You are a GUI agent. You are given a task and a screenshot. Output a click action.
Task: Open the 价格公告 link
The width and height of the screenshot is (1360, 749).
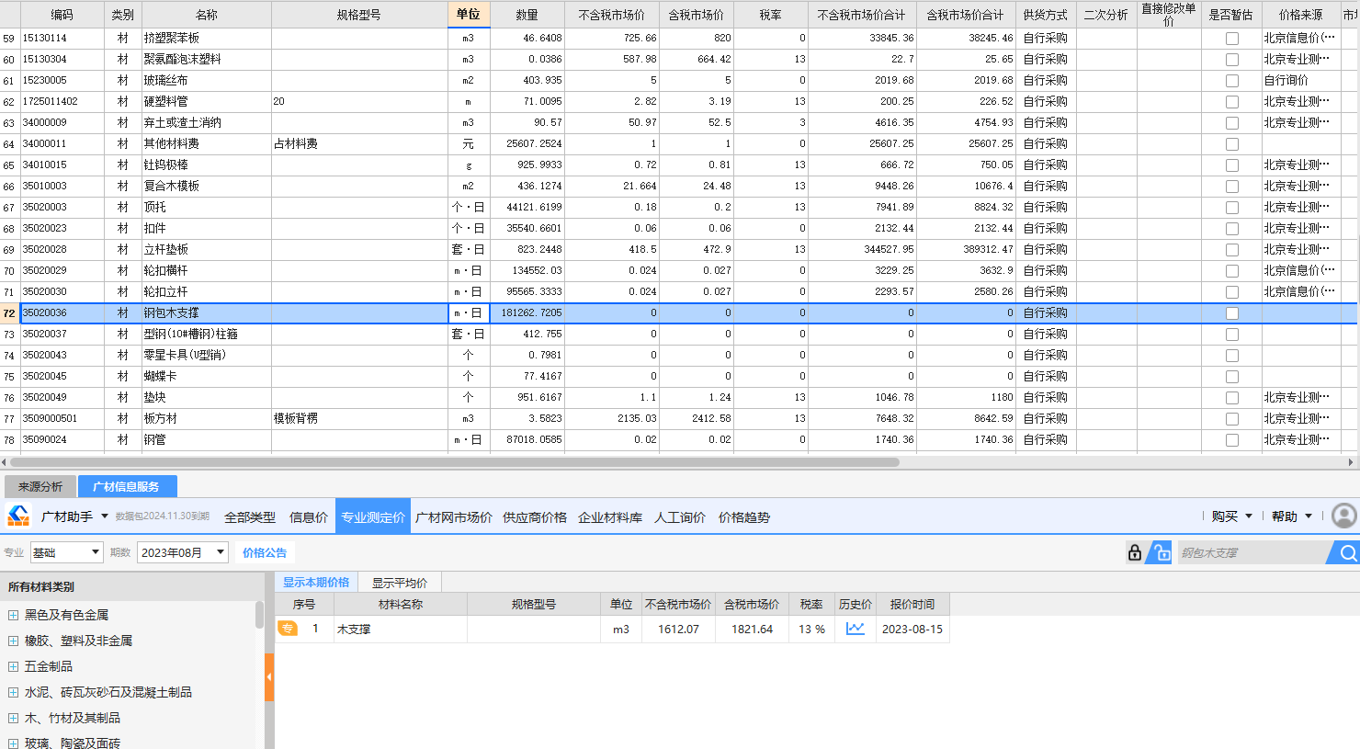pyautogui.click(x=265, y=552)
